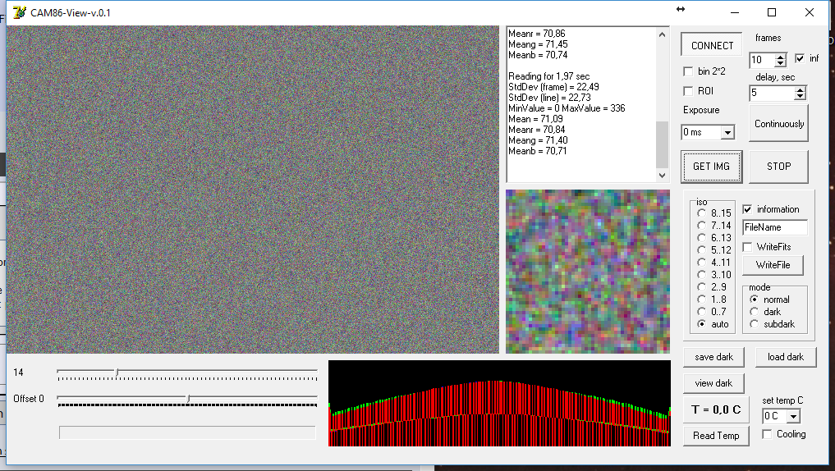Select the subdark mode radio button

[x=754, y=323]
